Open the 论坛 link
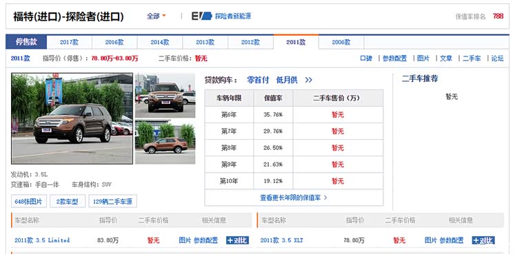Screen dimensions: 513x254 497,59
